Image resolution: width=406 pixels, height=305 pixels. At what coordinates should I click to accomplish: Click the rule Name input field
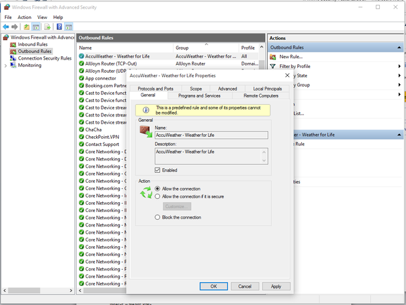(x=212, y=135)
